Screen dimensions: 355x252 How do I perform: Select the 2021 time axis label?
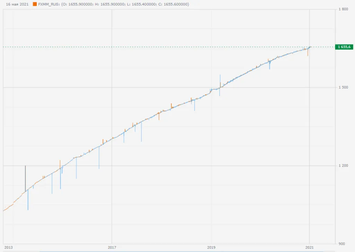tap(310, 247)
